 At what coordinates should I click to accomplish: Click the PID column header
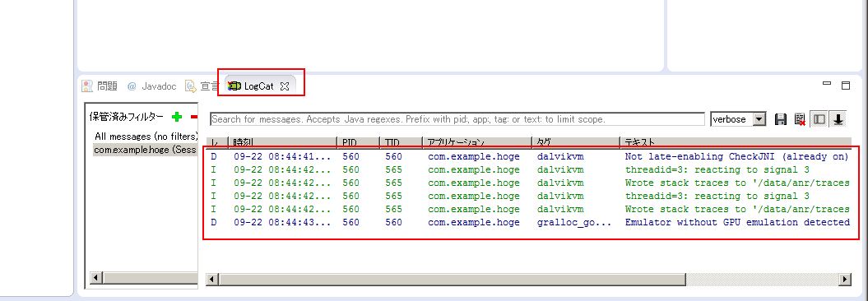click(x=359, y=142)
